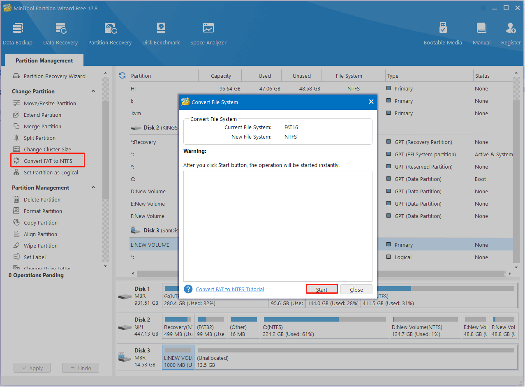Viewport: 525px width, 387px height.
Task: Open the Data Backup tool
Action: click(x=18, y=34)
